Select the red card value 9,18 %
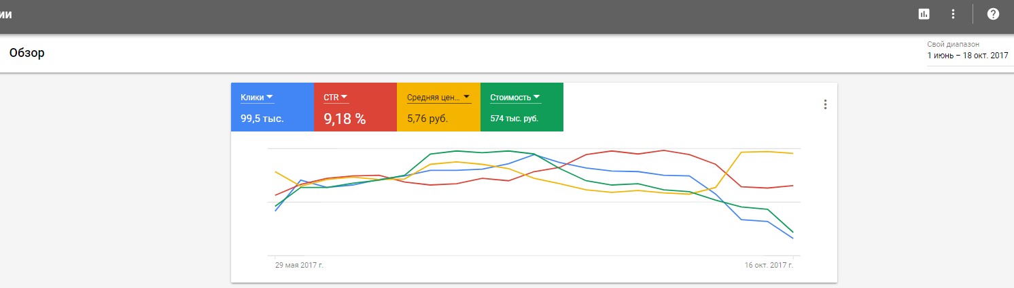This screenshot has width=1014, height=288. point(345,119)
